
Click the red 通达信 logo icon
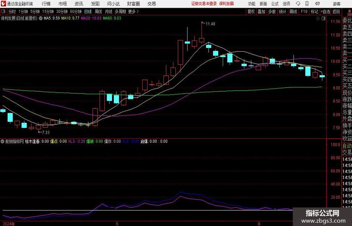coord(3,4)
